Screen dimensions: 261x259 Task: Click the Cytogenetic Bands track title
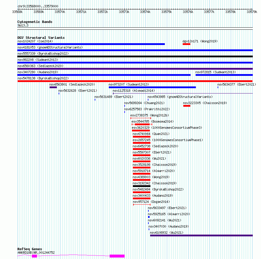[x=35, y=22]
